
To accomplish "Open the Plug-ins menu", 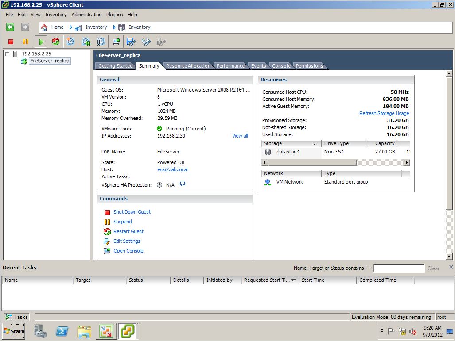I will coord(114,15).
